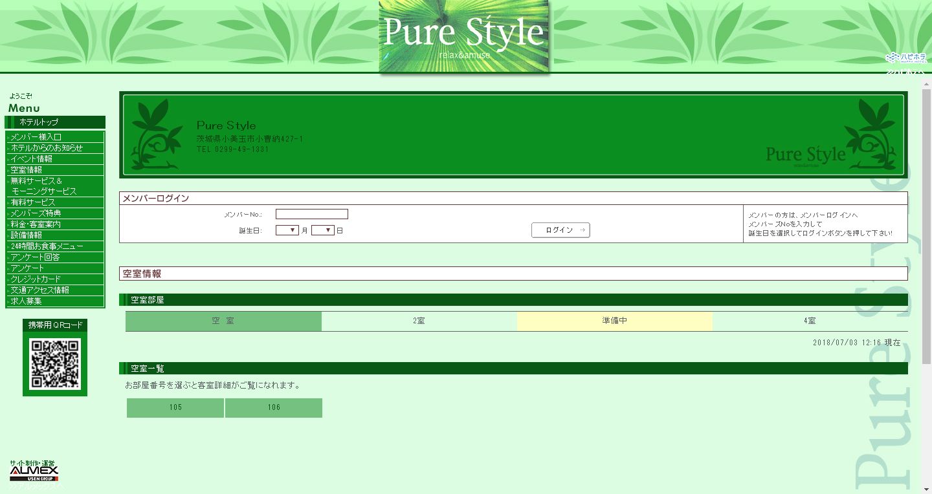Open 設備情報 menu item
This screenshot has width=932, height=494.
pyautogui.click(x=55, y=235)
